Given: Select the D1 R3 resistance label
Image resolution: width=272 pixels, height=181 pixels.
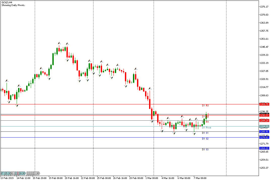Looking at the screenshot, I should tap(205, 106).
